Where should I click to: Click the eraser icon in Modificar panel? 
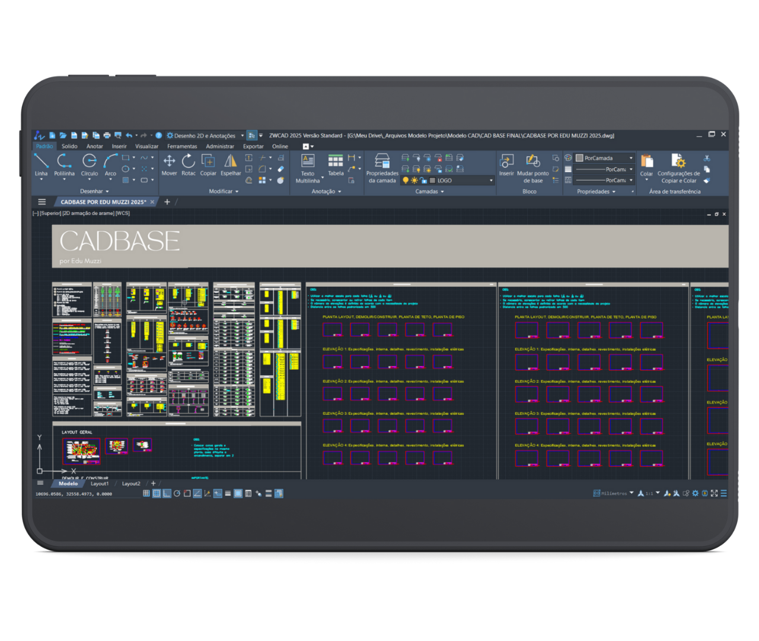point(280,169)
